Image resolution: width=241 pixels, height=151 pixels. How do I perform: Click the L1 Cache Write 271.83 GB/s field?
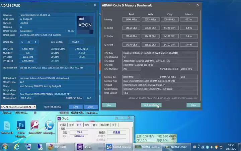(151, 28)
